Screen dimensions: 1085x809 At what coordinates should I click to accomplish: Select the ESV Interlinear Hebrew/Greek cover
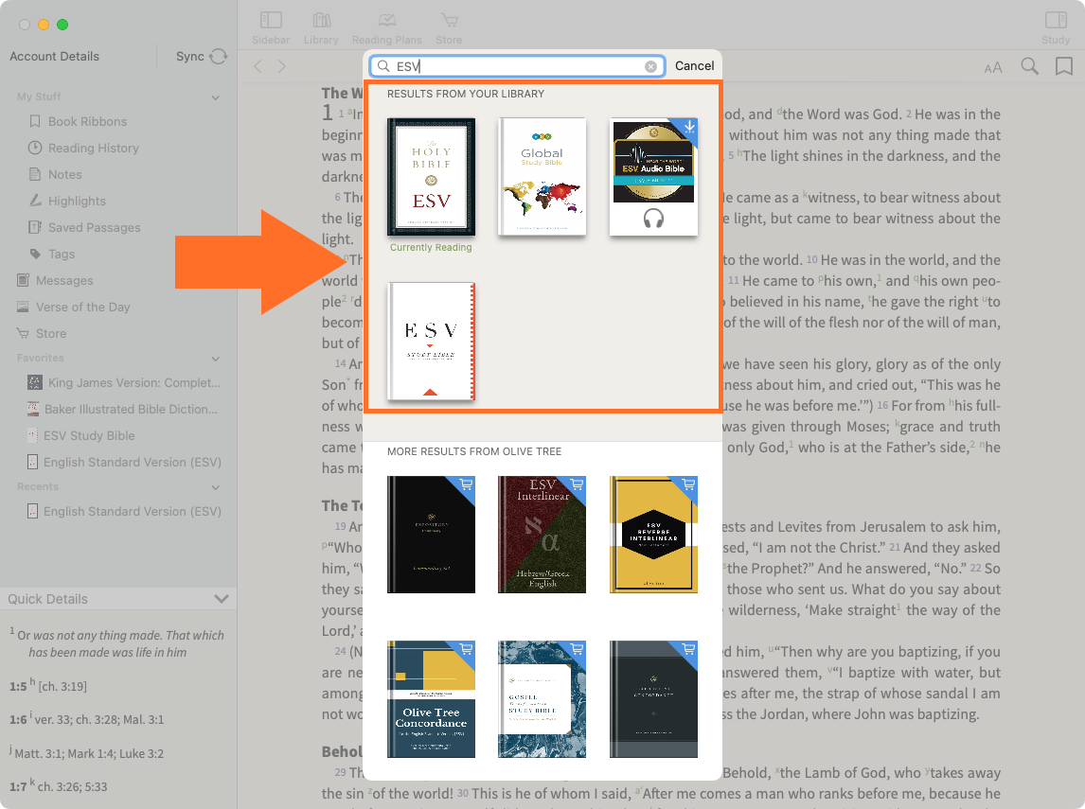pyautogui.click(x=542, y=535)
